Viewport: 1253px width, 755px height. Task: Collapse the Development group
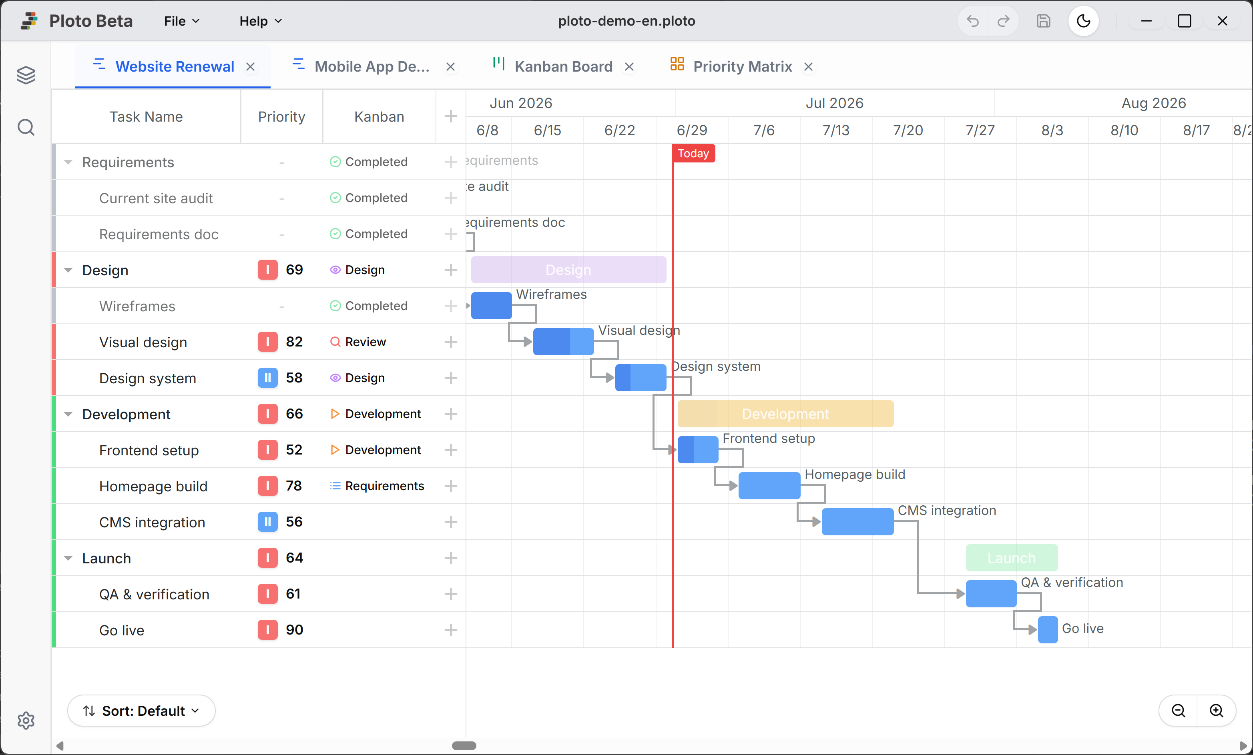68,415
